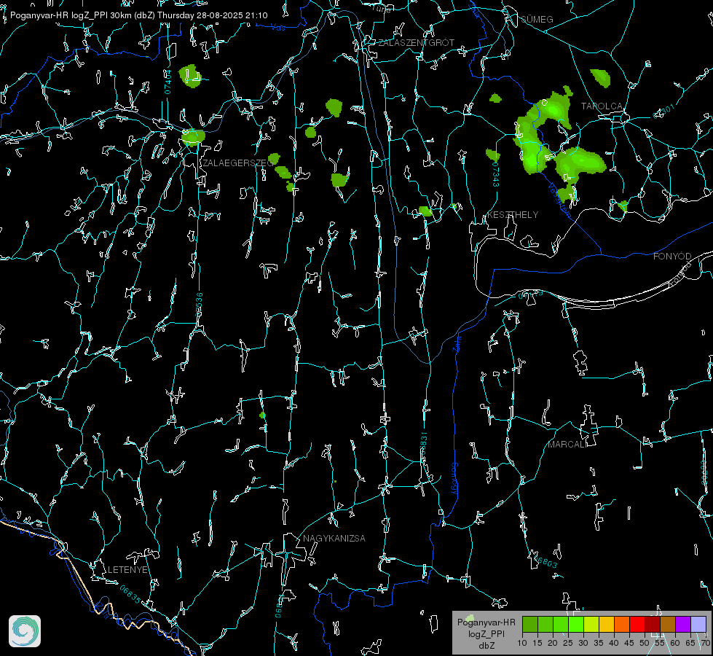Image resolution: width=713 pixels, height=656 pixels.
Task: Click the road number 07404 label
Action: [168, 82]
